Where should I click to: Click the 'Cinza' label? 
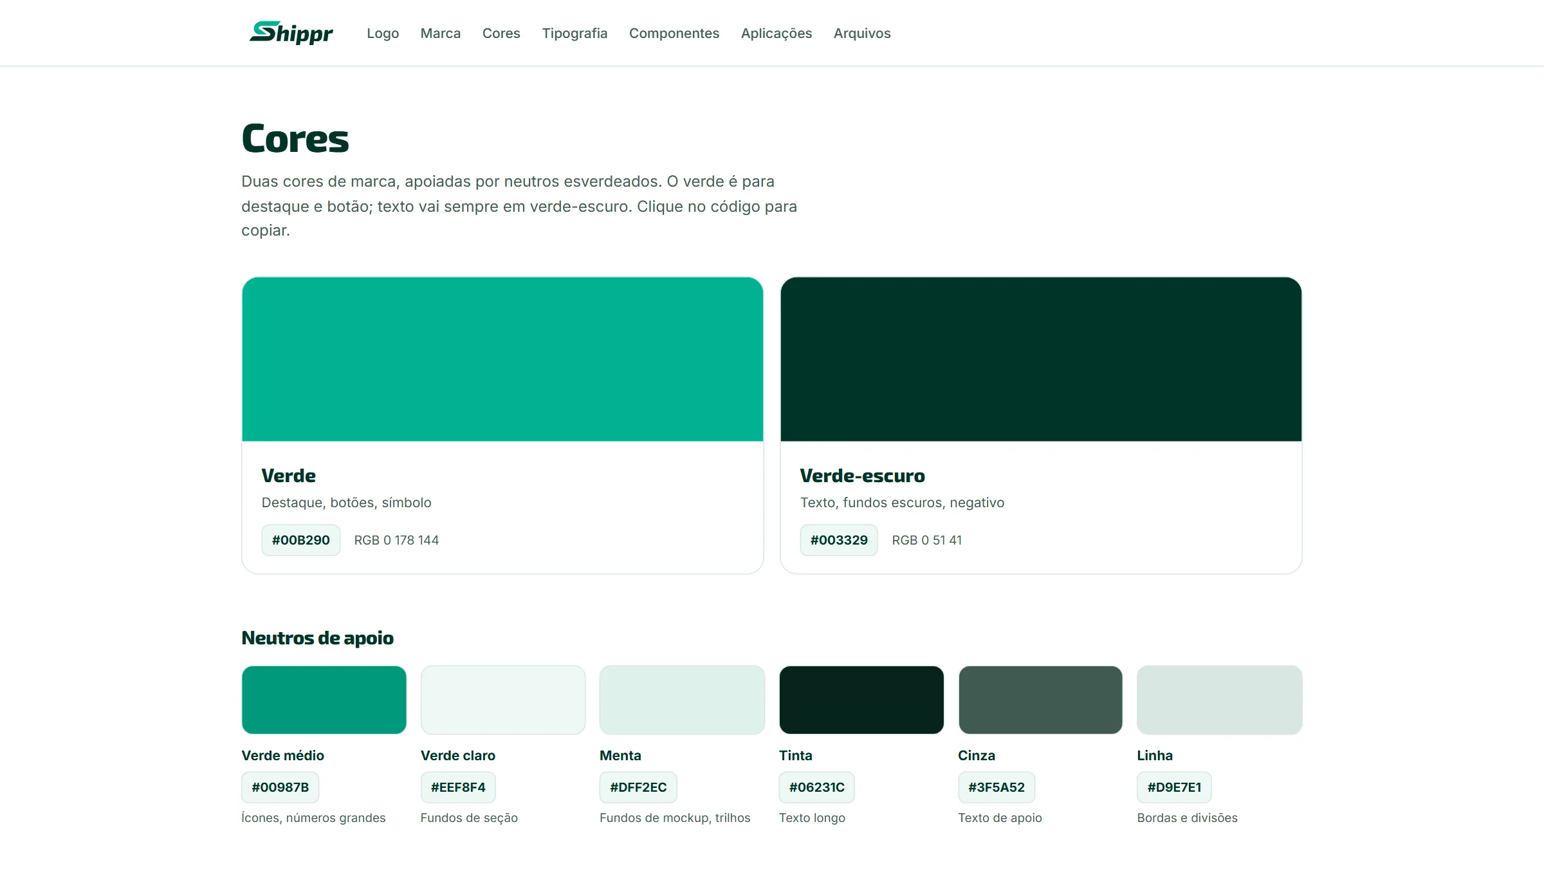tap(977, 756)
